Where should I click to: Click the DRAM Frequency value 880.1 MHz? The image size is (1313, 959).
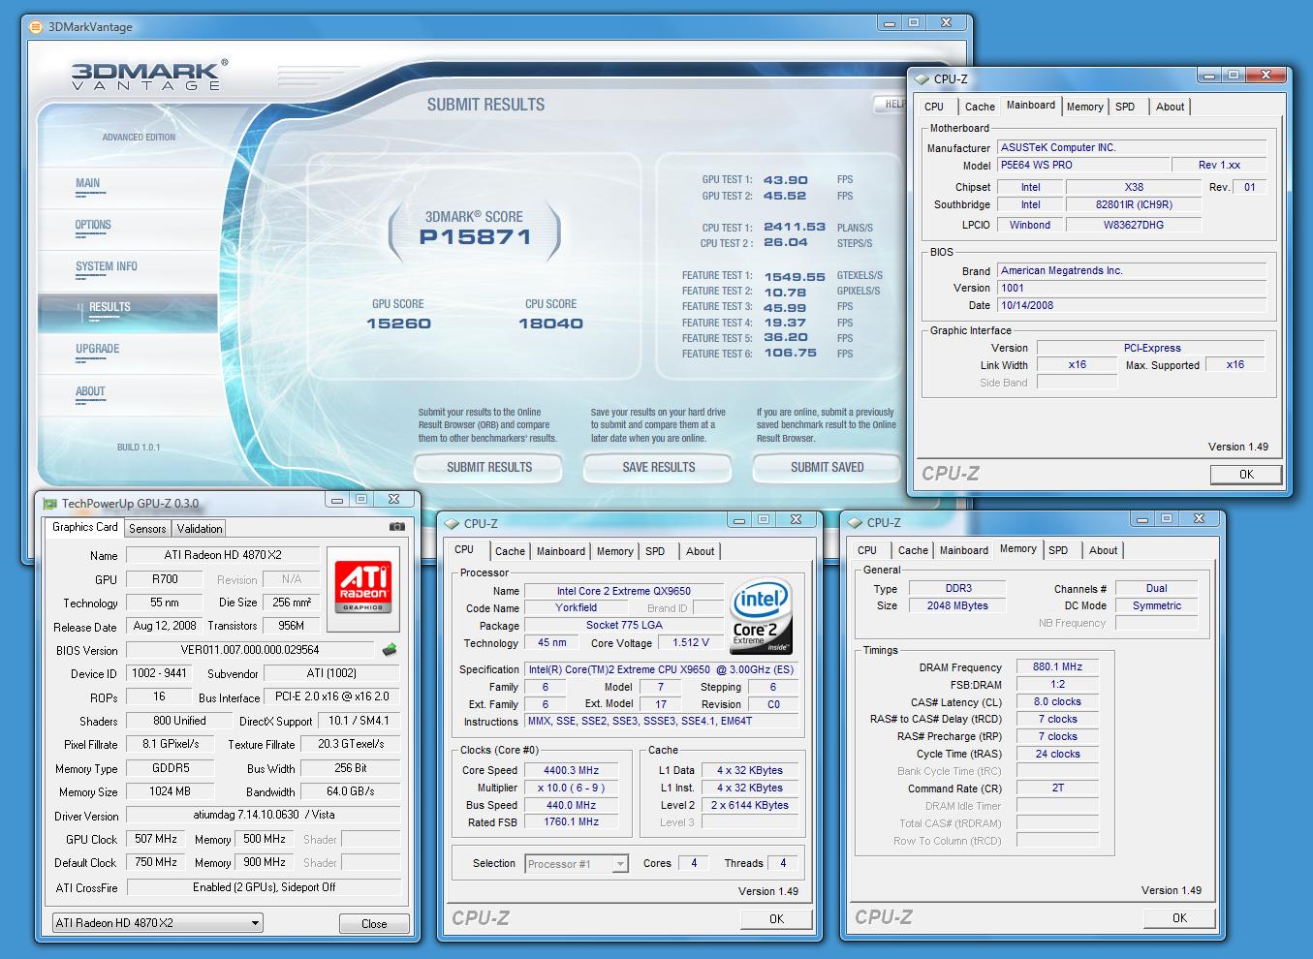tap(1057, 667)
